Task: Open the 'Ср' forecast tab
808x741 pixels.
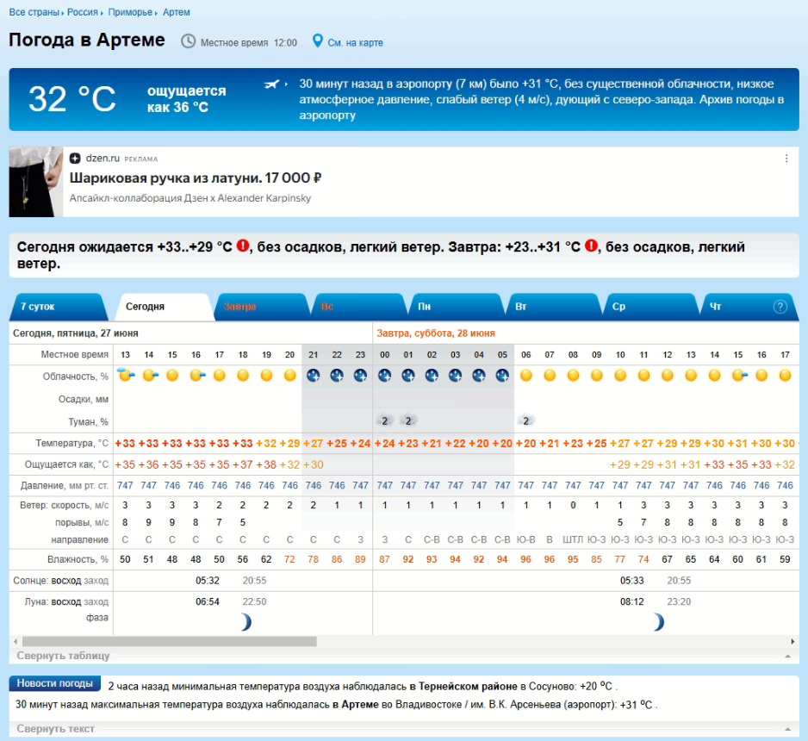Action: [x=651, y=307]
